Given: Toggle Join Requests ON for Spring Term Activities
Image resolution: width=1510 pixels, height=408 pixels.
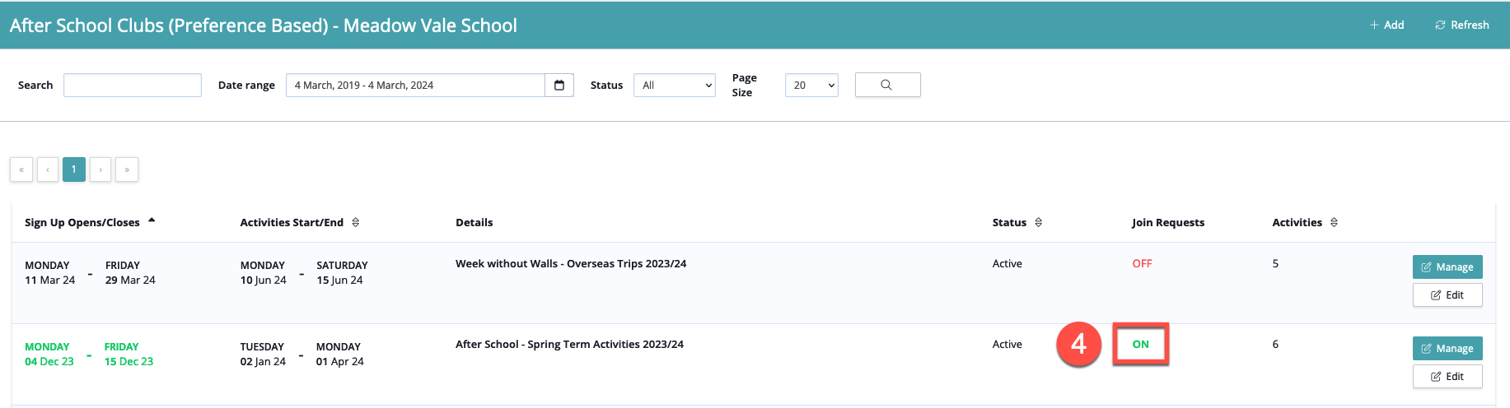Looking at the screenshot, I should click(1140, 345).
